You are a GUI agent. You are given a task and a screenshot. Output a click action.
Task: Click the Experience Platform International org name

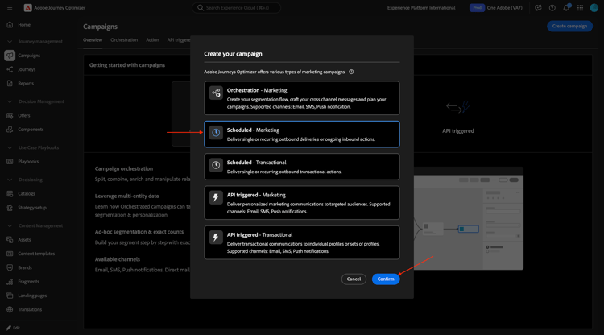pyautogui.click(x=421, y=8)
